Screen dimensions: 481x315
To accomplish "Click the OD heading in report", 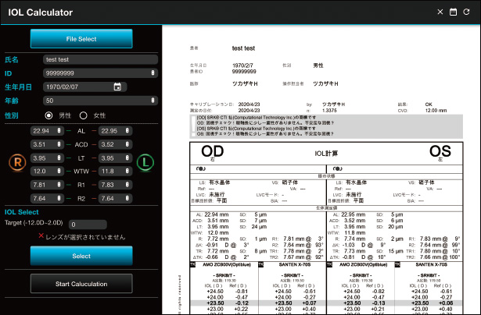I will [x=213, y=151].
